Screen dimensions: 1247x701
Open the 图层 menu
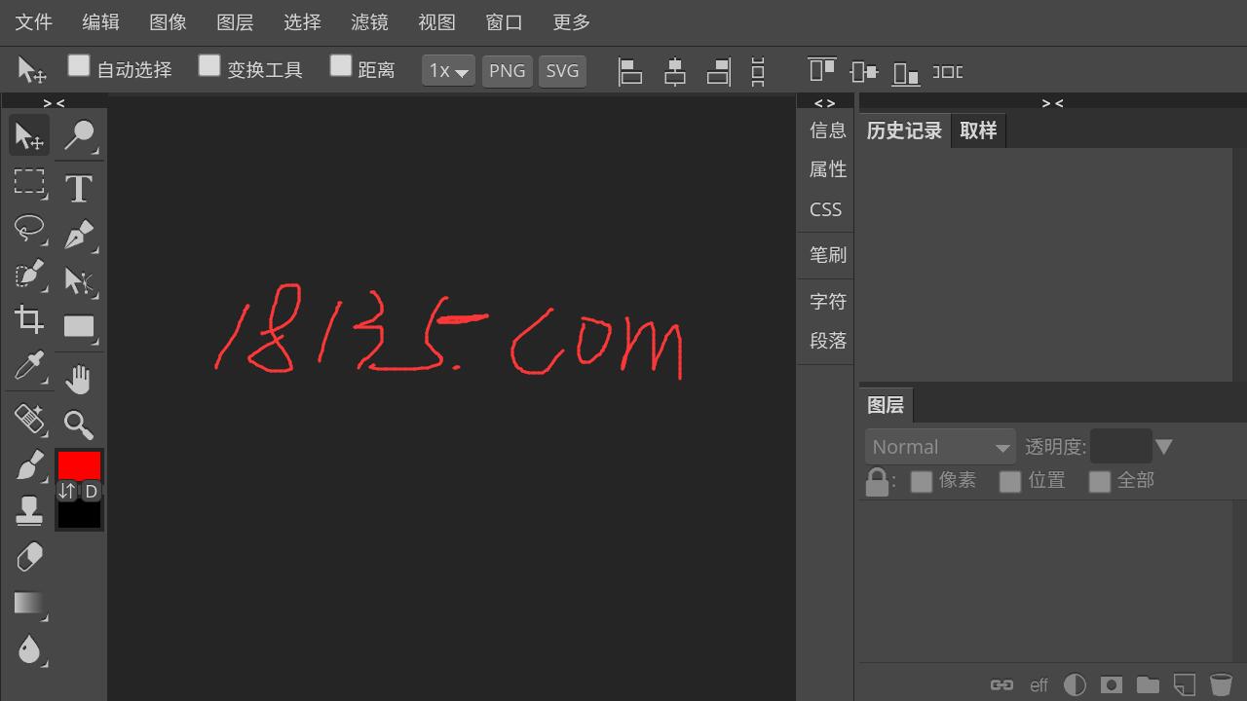tap(236, 22)
